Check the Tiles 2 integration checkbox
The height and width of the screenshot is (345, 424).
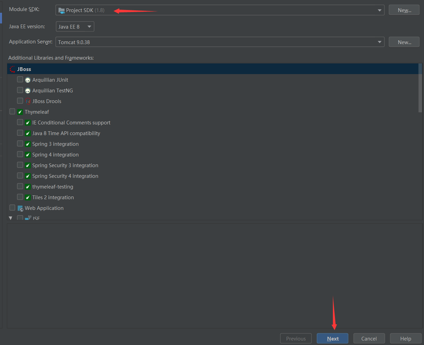(x=20, y=197)
